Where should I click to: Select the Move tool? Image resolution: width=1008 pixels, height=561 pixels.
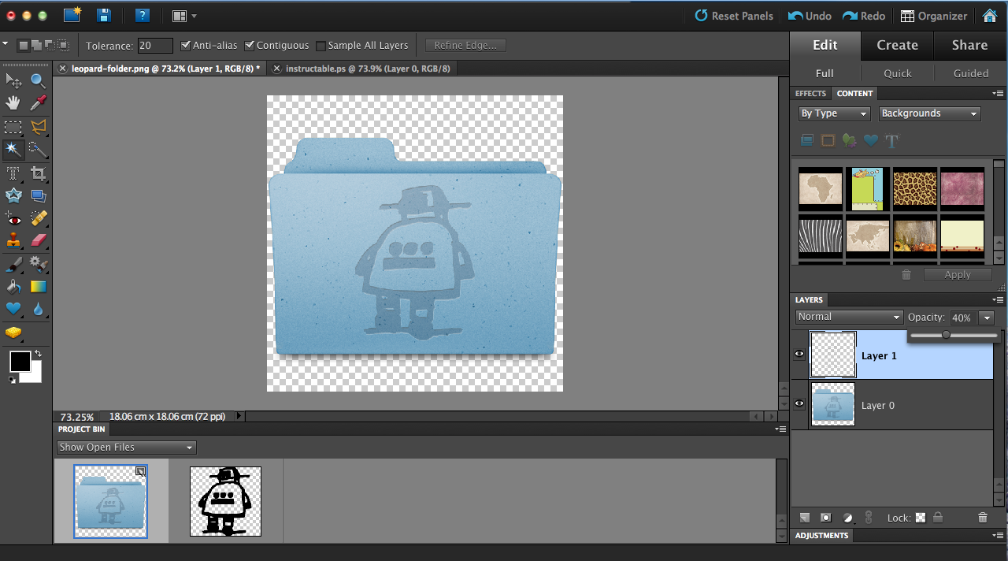coord(13,80)
